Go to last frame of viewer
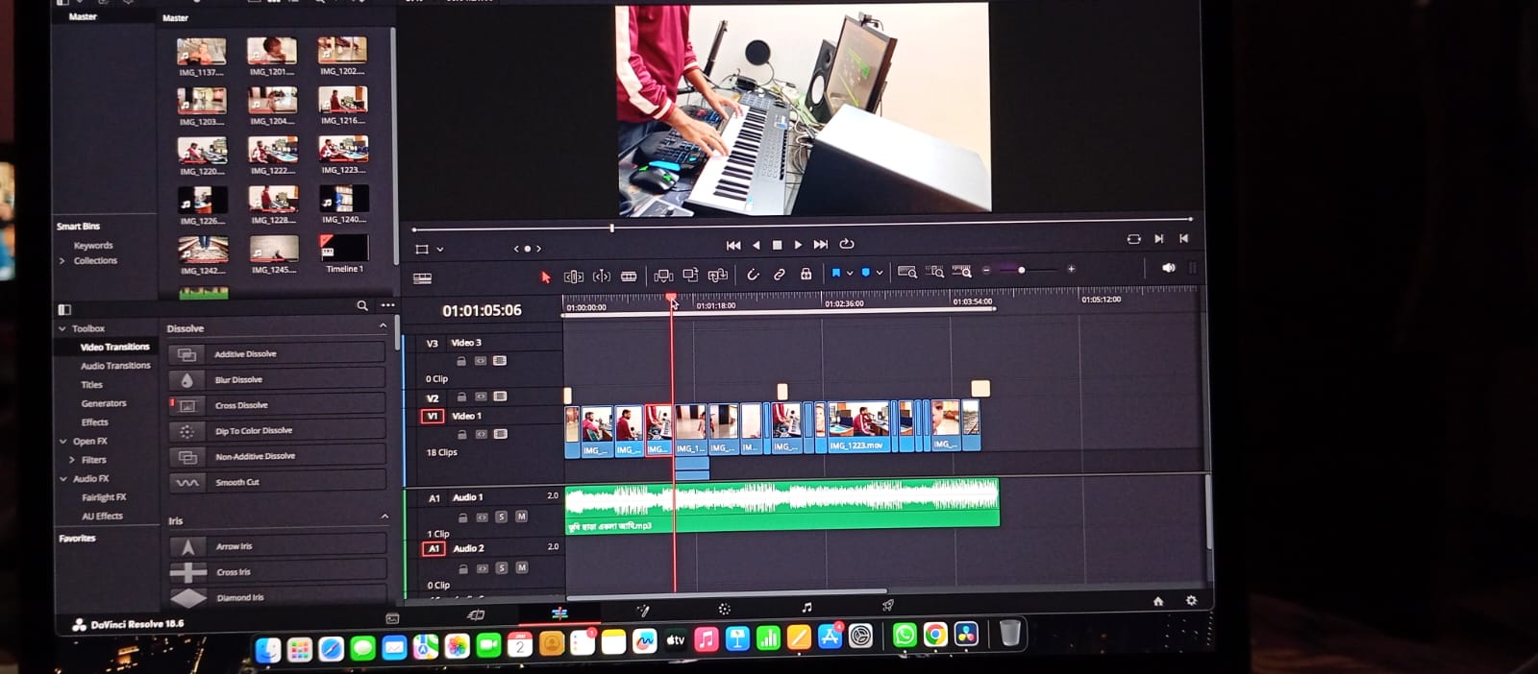This screenshot has width=1538, height=674. [x=820, y=245]
